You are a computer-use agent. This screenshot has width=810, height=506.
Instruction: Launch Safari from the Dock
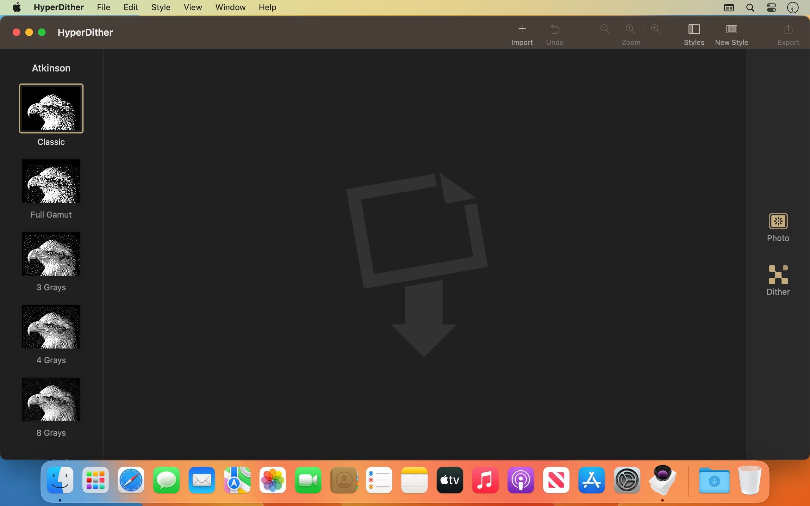tap(131, 480)
